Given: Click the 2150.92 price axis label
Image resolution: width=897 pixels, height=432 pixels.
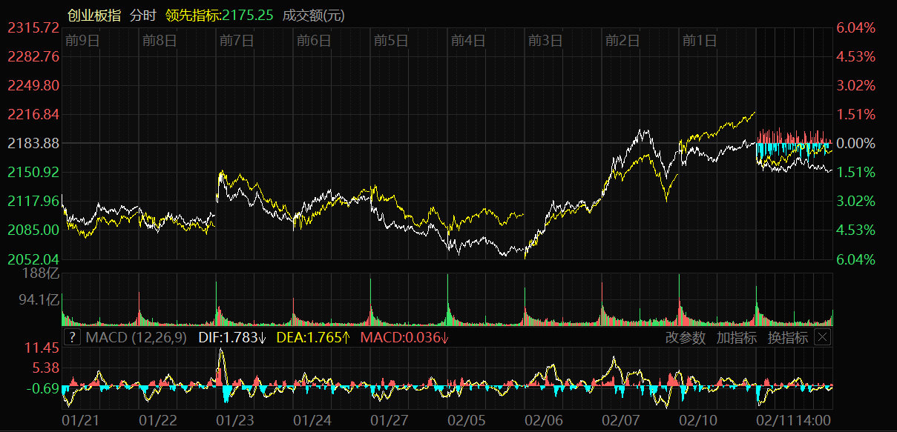Looking at the screenshot, I should pyautogui.click(x=33, y=172).
